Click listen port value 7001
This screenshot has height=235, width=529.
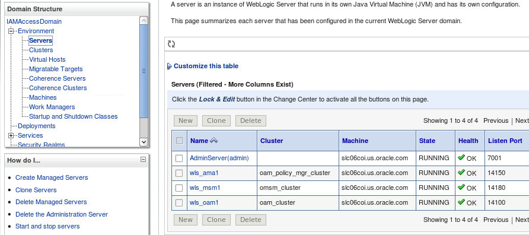pos(495,158)
